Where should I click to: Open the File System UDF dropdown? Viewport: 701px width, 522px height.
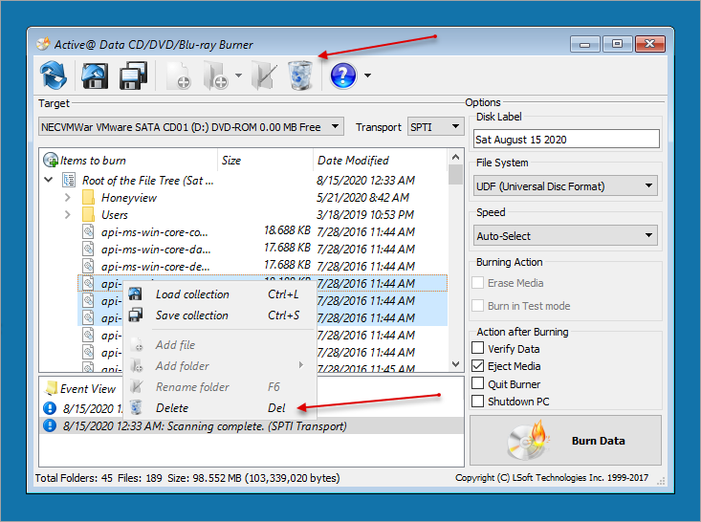565,185
